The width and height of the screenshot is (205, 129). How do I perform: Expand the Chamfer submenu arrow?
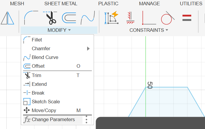click(88, 49)
